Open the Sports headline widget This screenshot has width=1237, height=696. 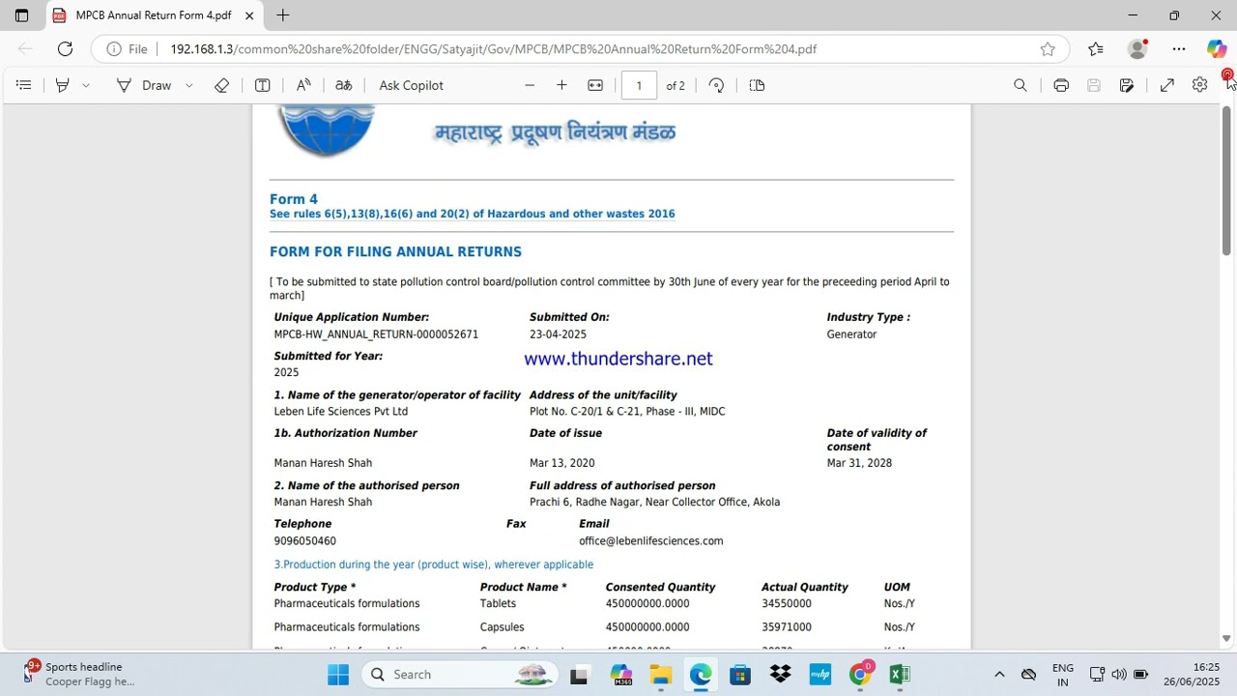(x=80, y=674)
